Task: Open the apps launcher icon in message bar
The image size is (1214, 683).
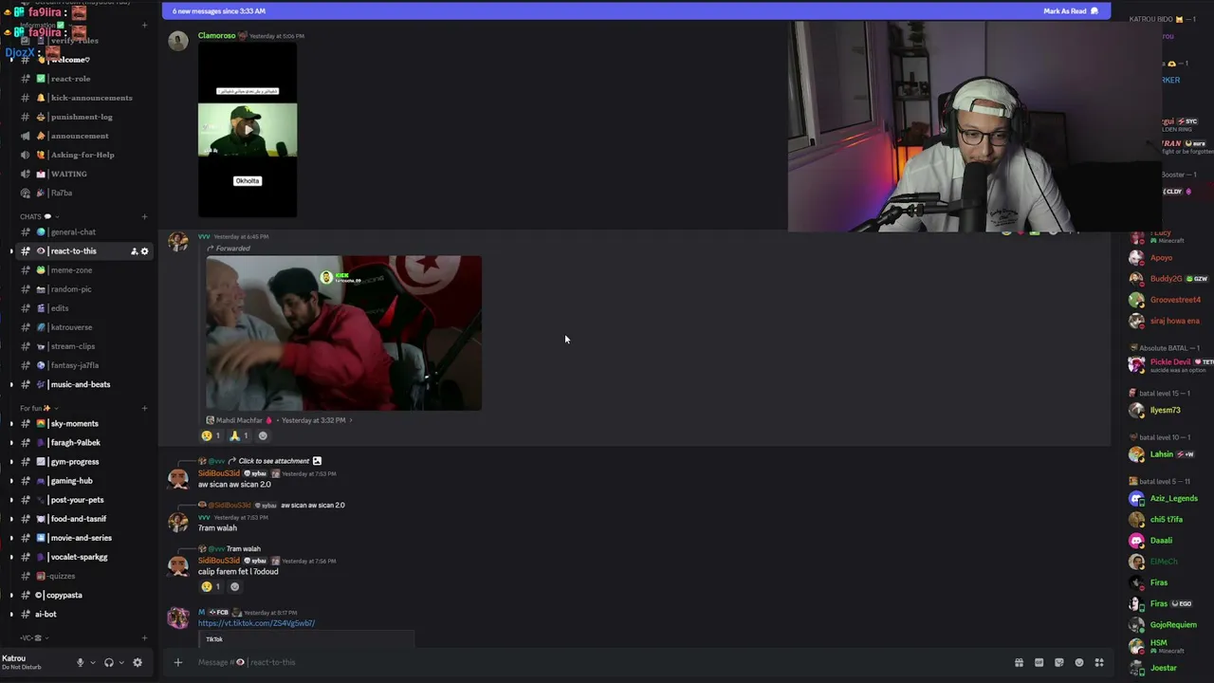Action: pos(1099,662)
